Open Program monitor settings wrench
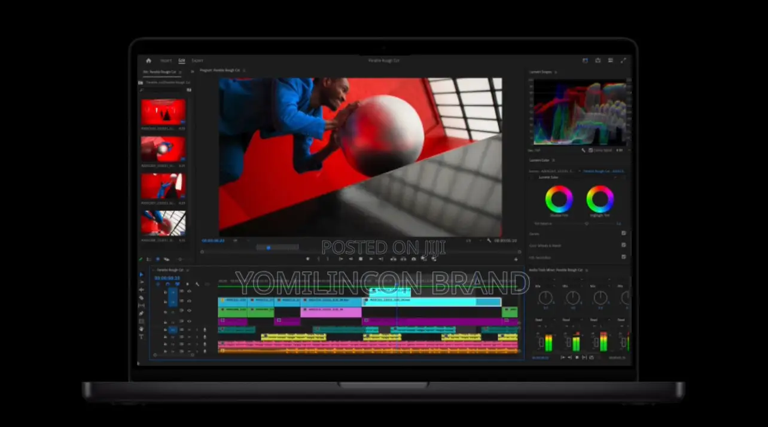Image resolution: width=768 pixels, height=427 pixels. [489, 240]
